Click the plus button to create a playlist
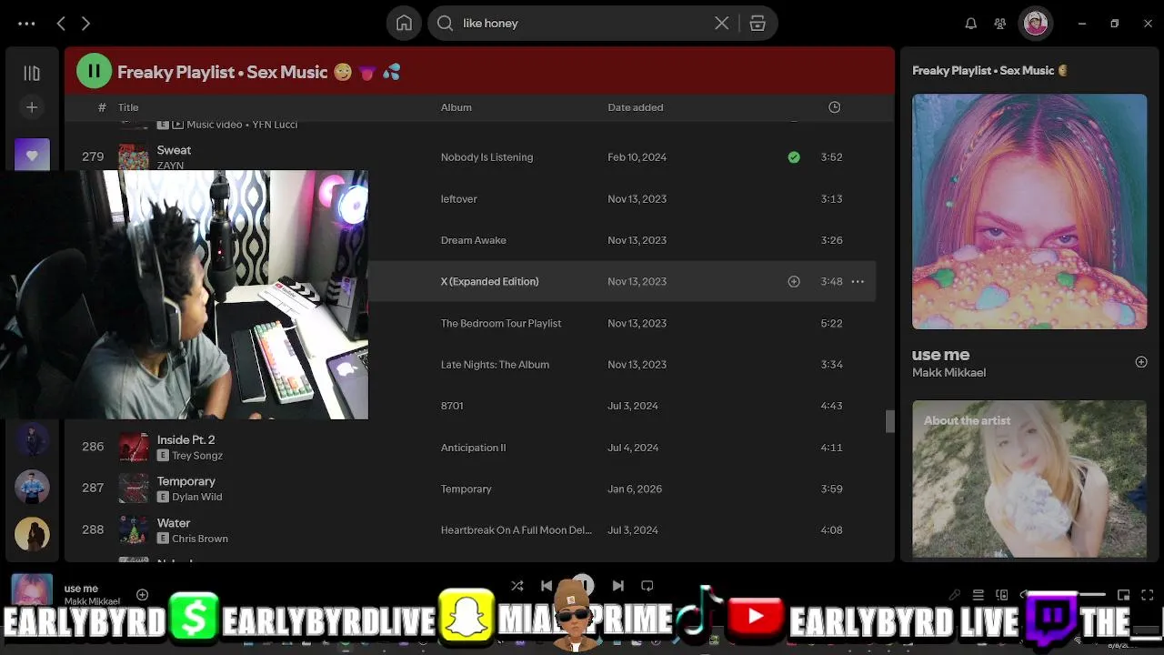This screenshot has width=1164, height=655. [32, 107]
